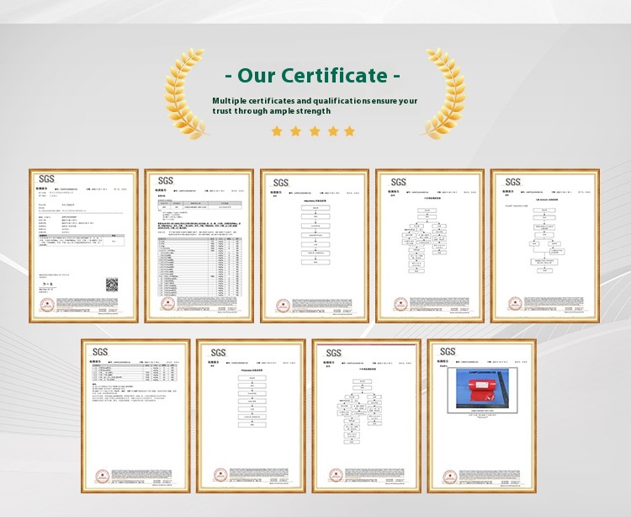This screenshot has width=631, height=517.
Task: Select the "- Our Certificate -" heading
Action: click(313, 76)
